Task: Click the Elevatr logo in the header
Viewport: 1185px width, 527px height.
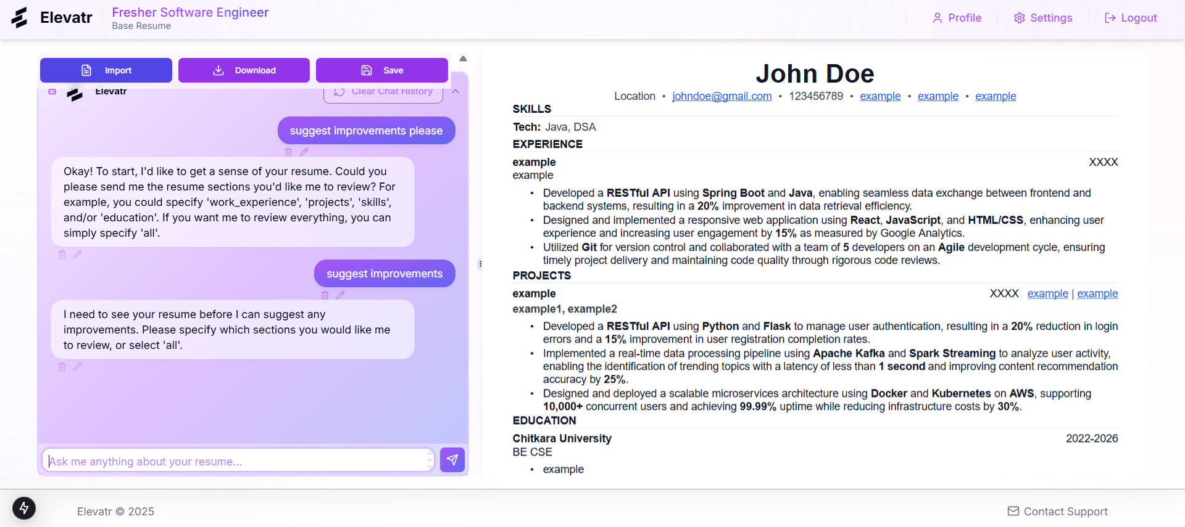Action: coord(52,18)
